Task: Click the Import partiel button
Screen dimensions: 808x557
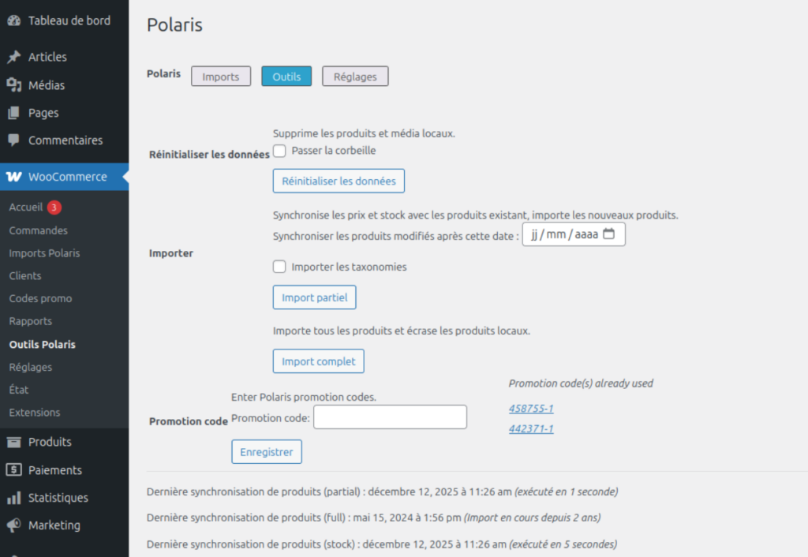Action: (315, 297)
